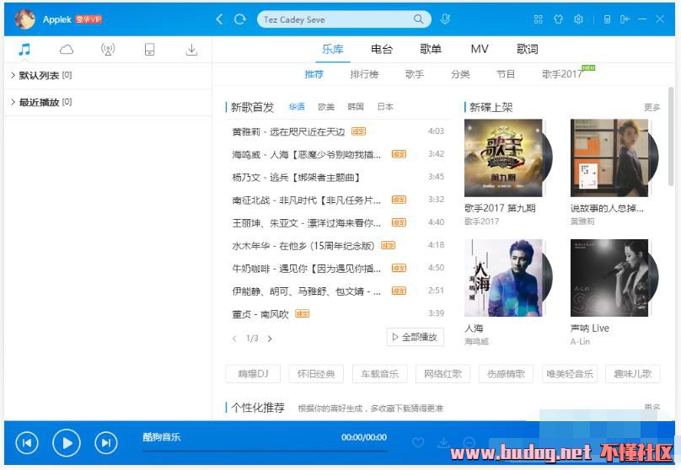Open the 嗨爆DJ category button
The height and width of the screenshot is (470, 681).
[x=253, y=374]
